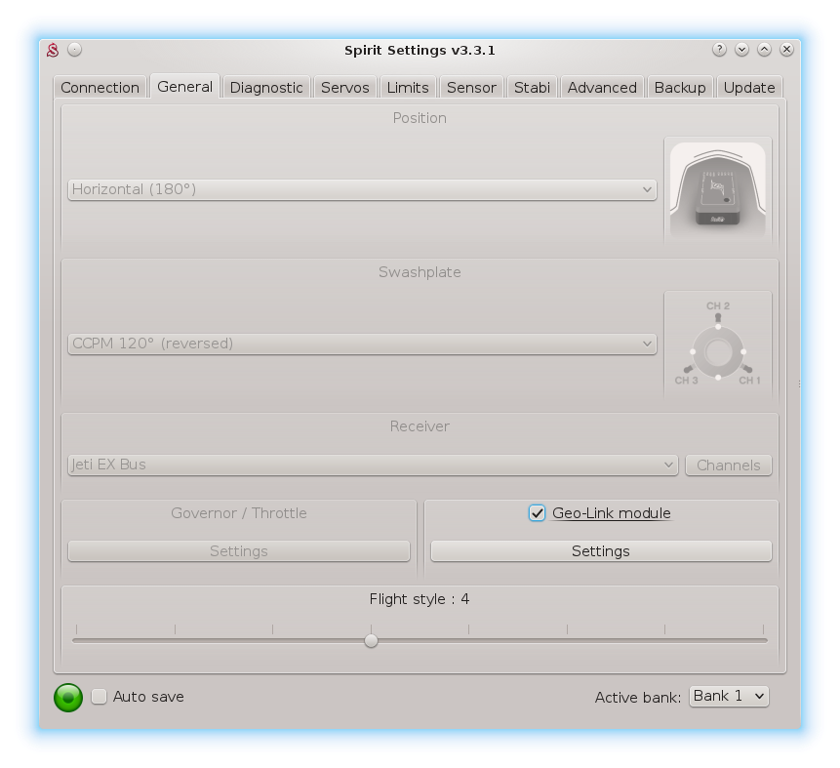The width and height of the screenshot is (840, 768).
Task: Open the Swashplate CCPM 120° dropdown
Action: [362, 344]
